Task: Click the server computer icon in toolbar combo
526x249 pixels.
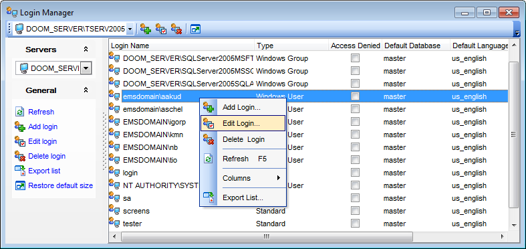Action: pyautogui.click(x=19, y=29)
